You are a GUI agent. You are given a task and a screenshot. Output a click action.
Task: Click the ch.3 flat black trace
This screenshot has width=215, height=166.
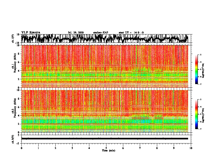(x=105, y=139)
